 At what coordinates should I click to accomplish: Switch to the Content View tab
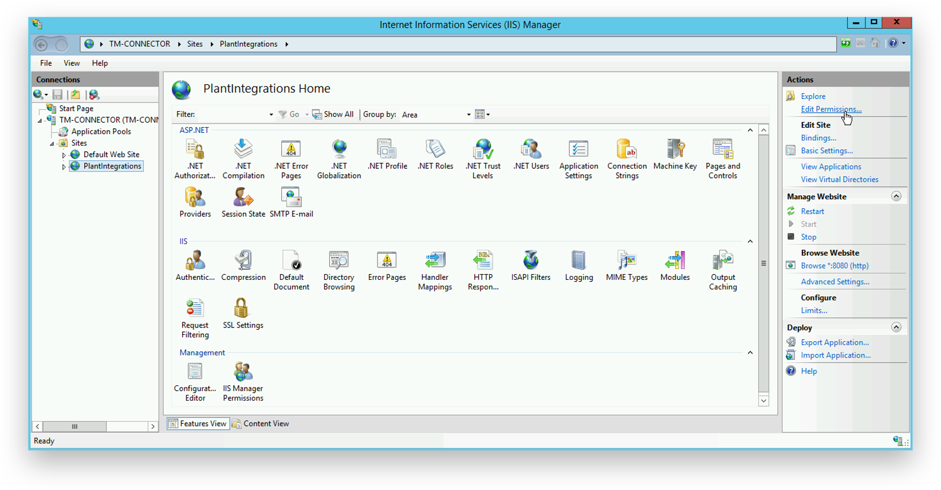[261, 424]
